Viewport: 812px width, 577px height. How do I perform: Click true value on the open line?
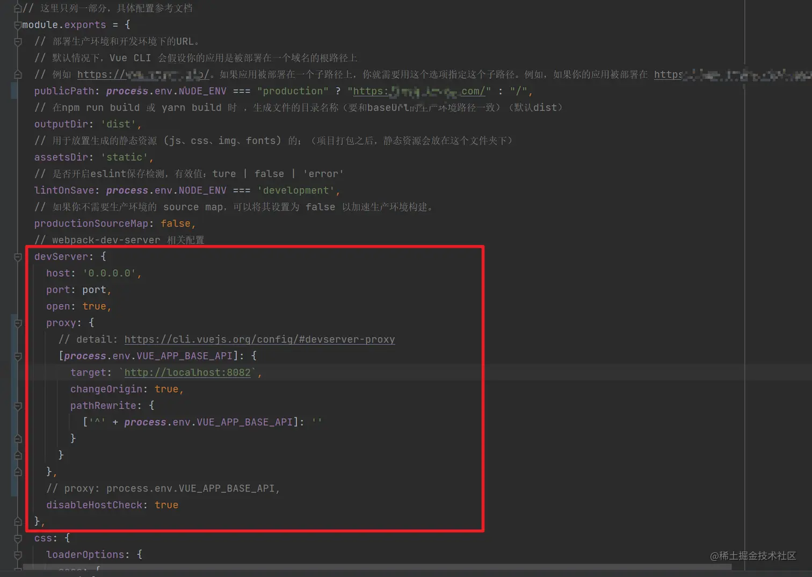94,306
